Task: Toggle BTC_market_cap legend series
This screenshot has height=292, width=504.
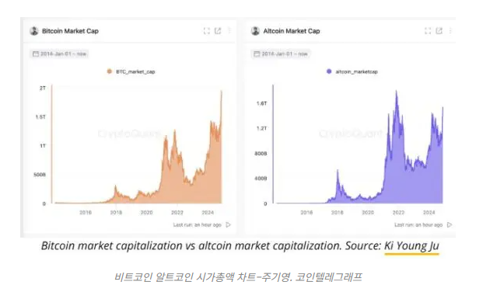Action: click(x=131, y=71)
